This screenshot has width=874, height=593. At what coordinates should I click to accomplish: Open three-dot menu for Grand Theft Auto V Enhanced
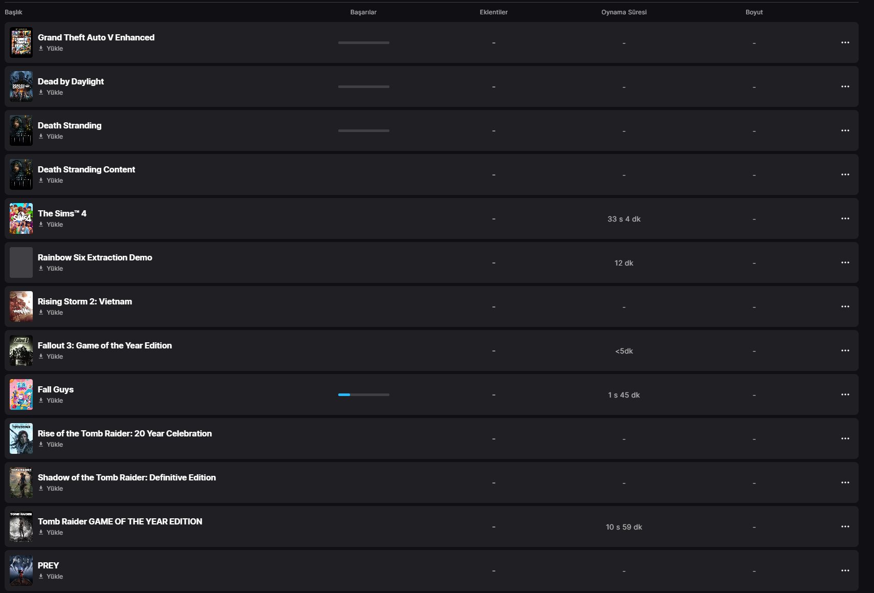click(845, 42)
